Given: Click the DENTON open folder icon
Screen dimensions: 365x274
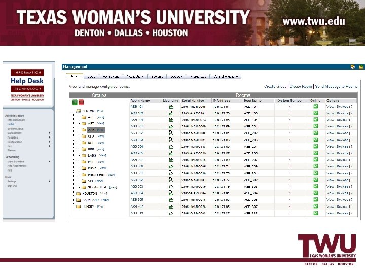Looking at the screenshot, I should [x=79, y=111].
